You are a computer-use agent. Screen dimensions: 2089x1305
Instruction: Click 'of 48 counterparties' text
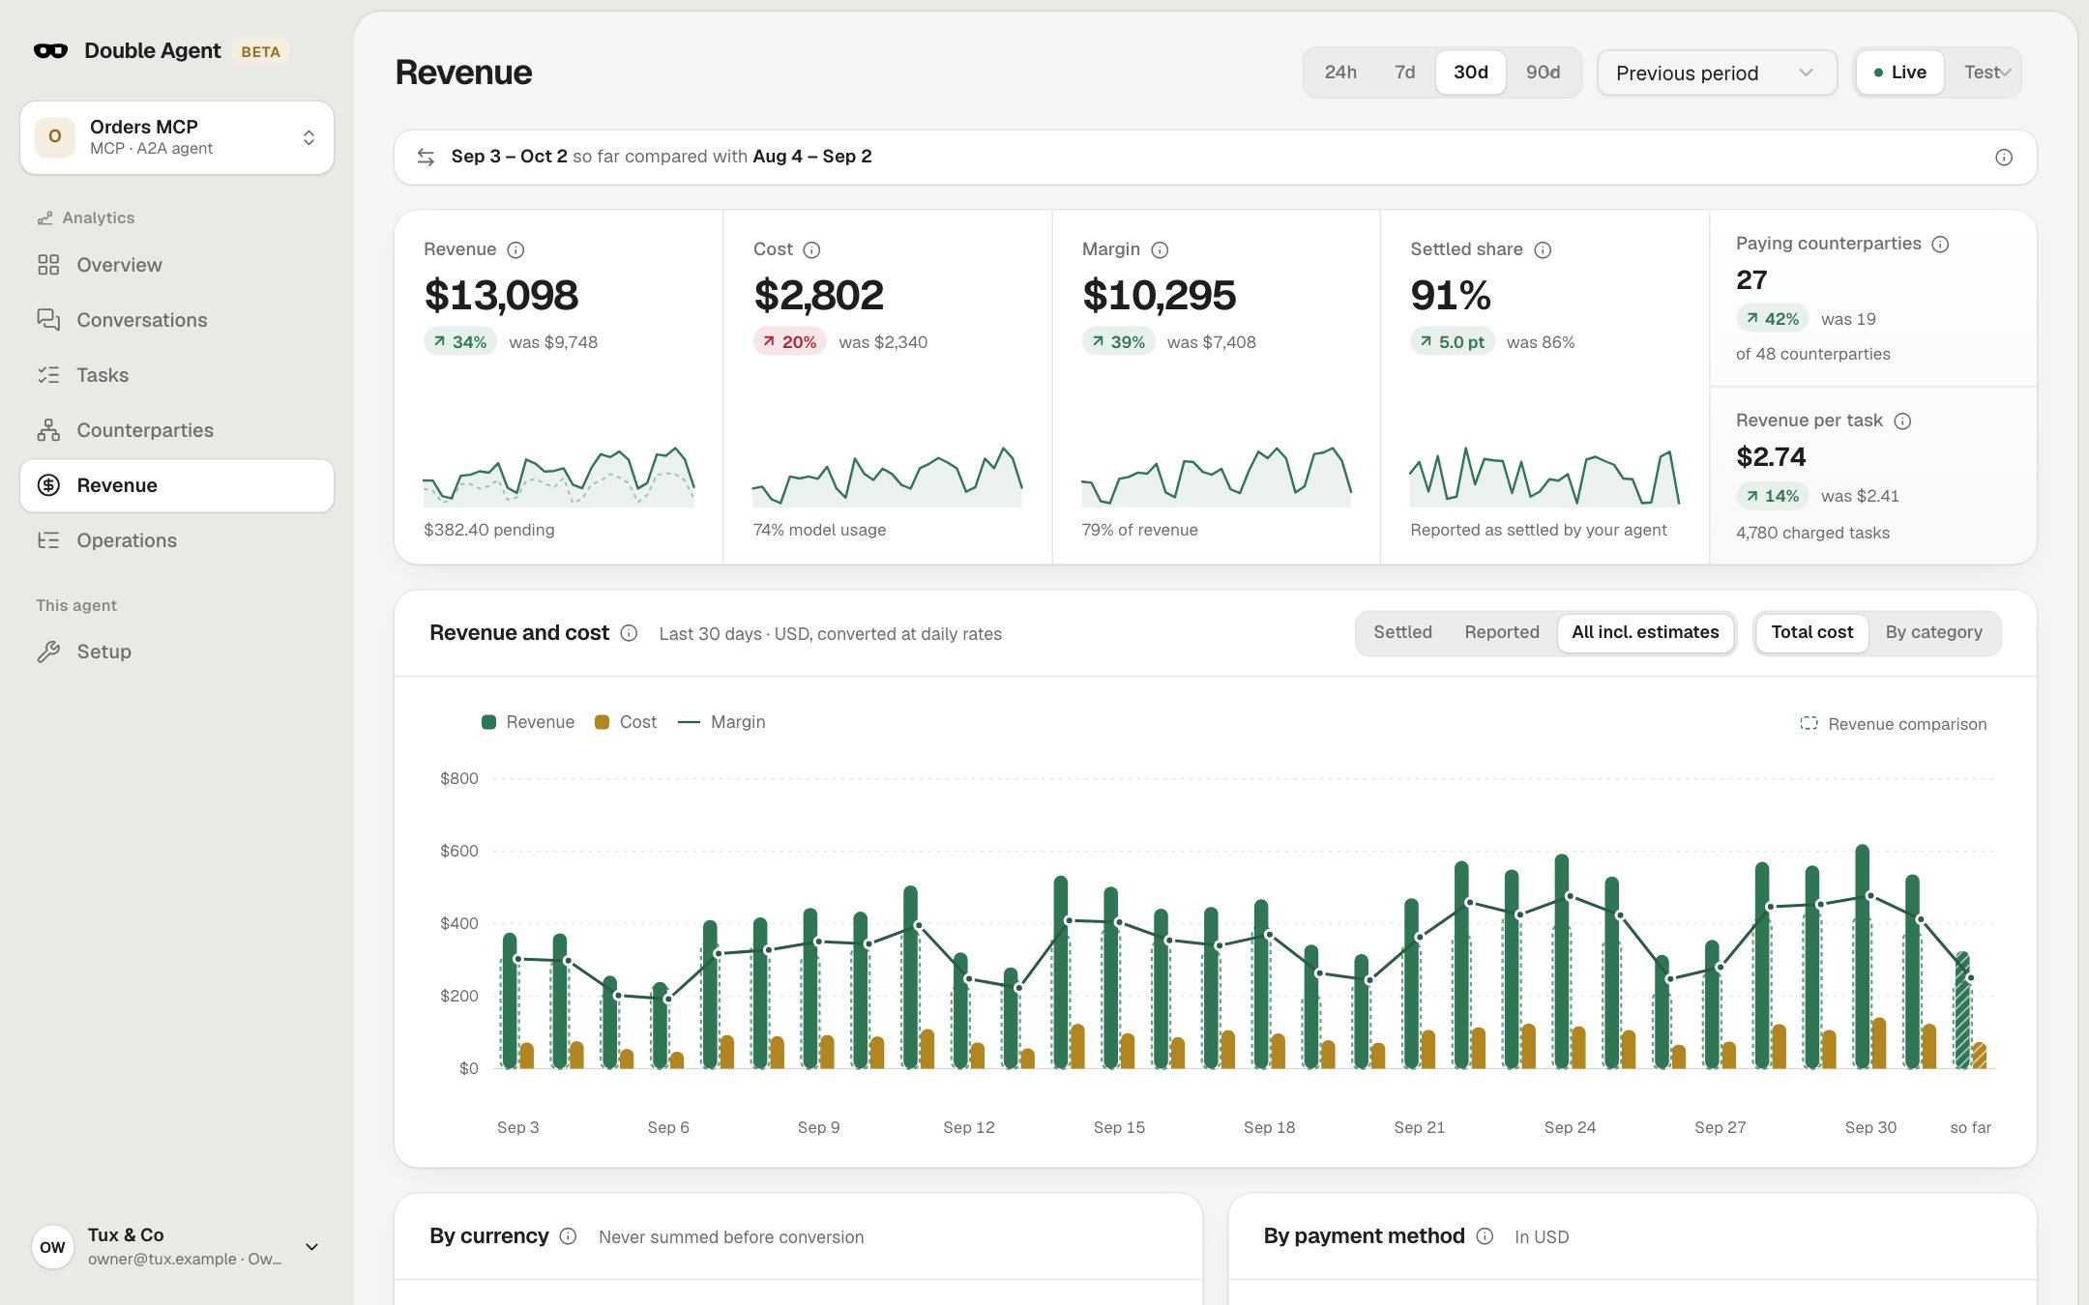(x=1812, y=354)
